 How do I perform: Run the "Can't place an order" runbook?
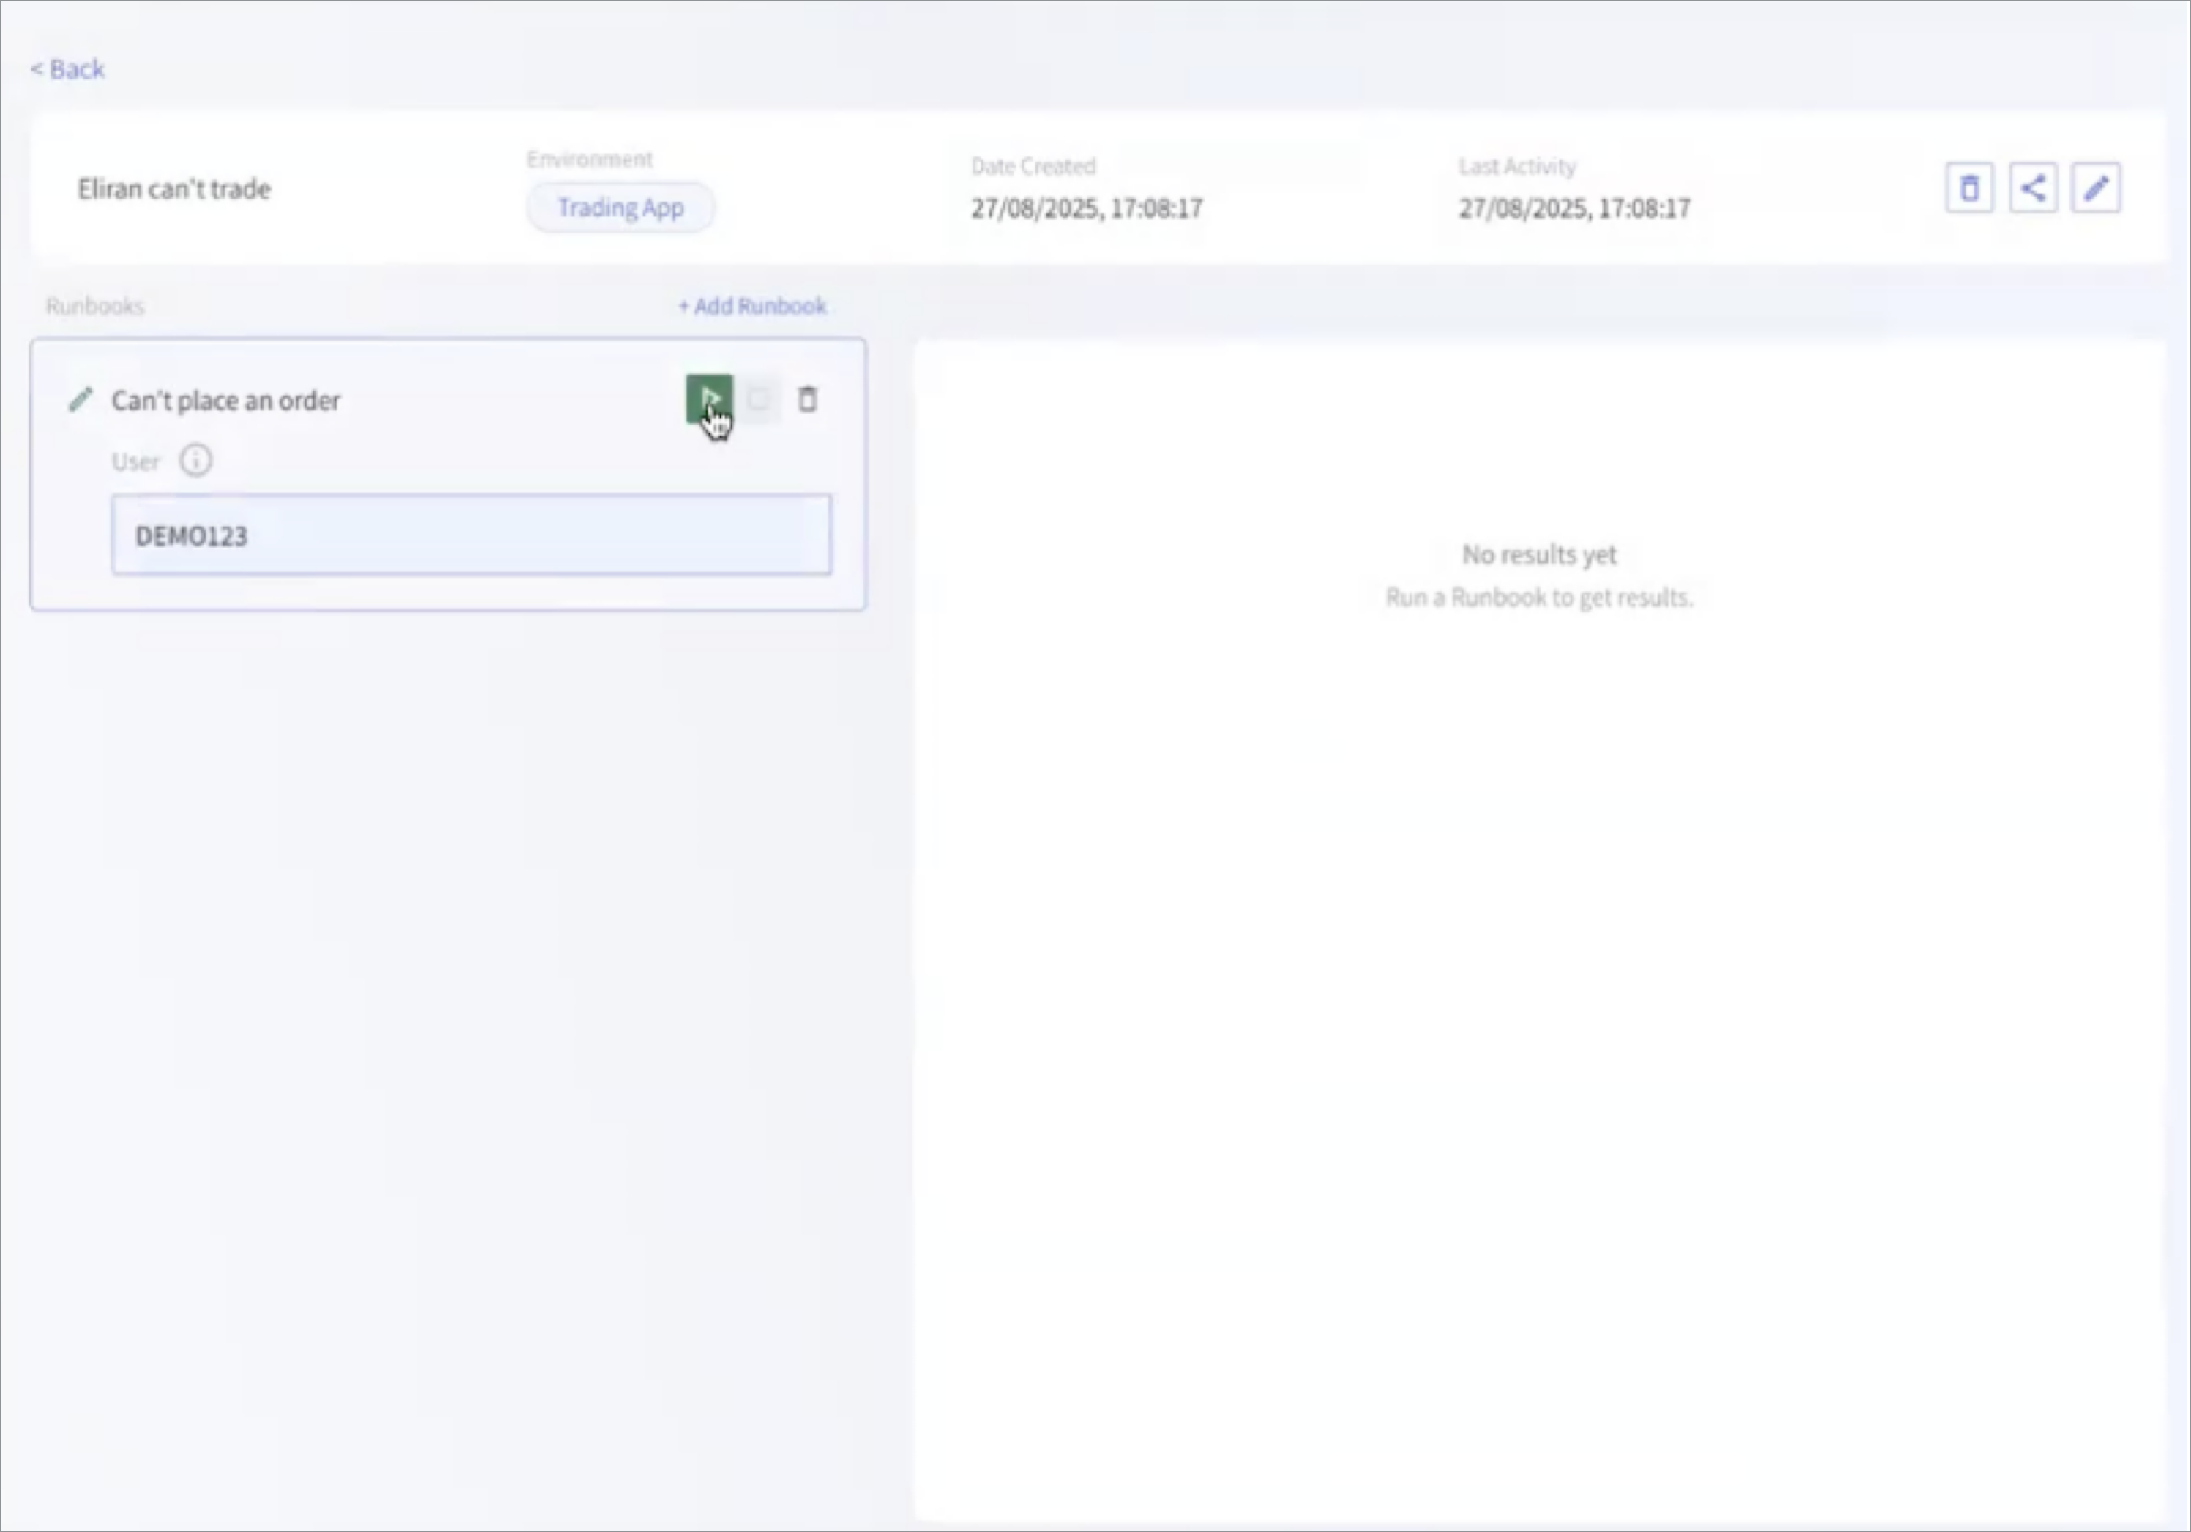[708, 398]
